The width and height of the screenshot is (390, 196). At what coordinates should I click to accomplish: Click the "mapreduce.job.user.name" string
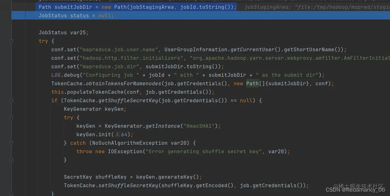tap(119, 50)
